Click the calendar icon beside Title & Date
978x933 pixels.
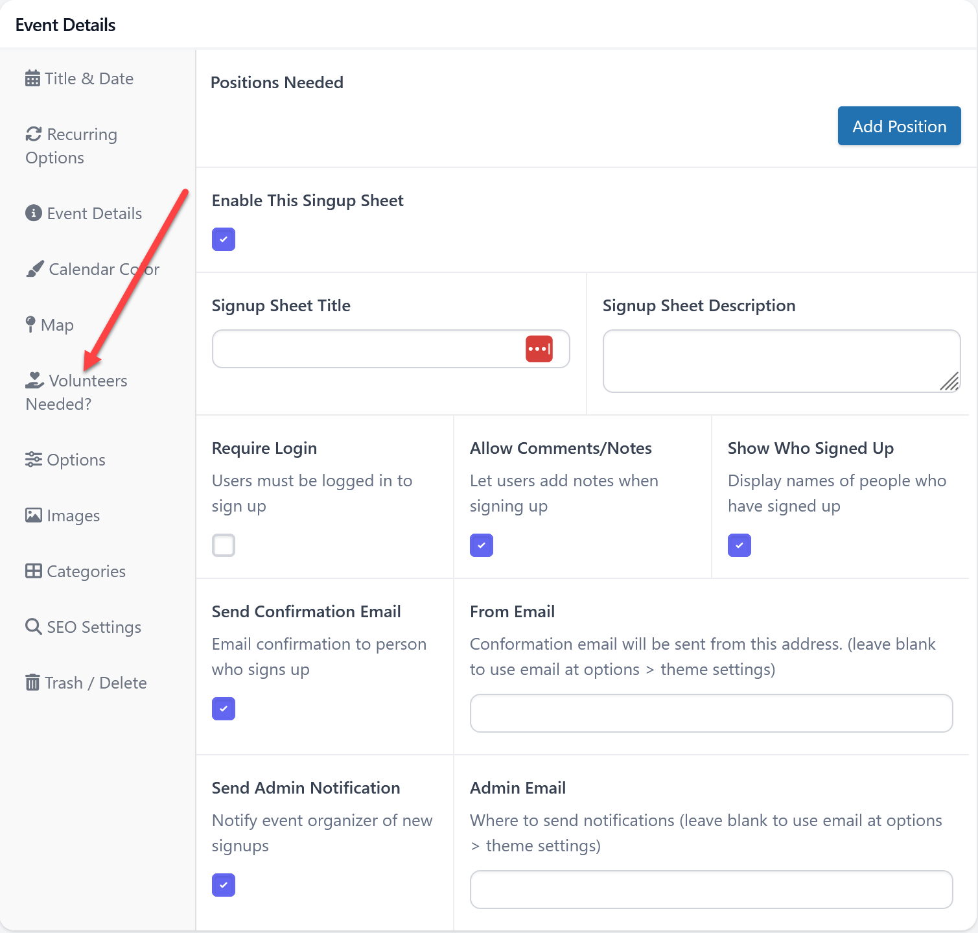32,79
